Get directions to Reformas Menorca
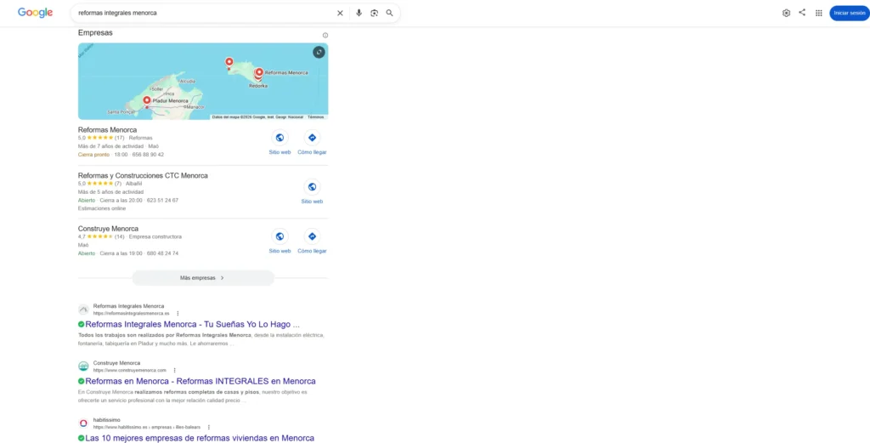Screen dimensions: 870x443 [x=312, y=143]
